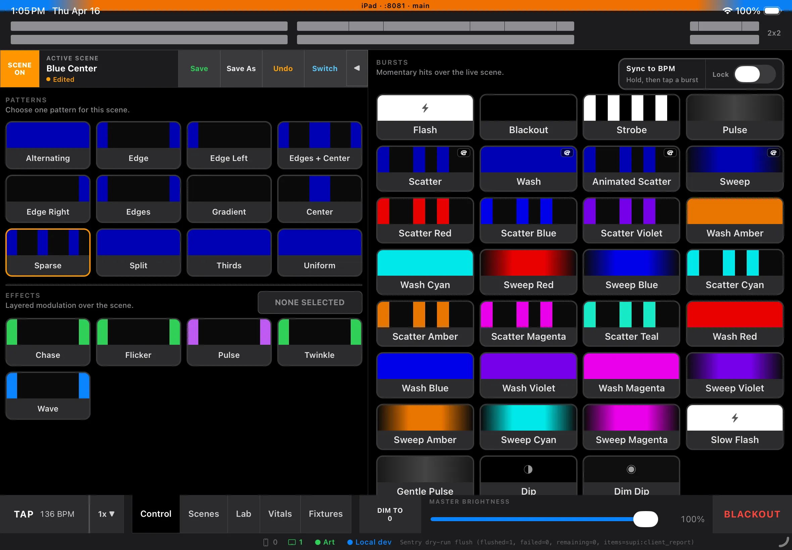The image size is (792, 550).
Task: Open the 1x speed multiplier dropdown
Action: [106, 514]
